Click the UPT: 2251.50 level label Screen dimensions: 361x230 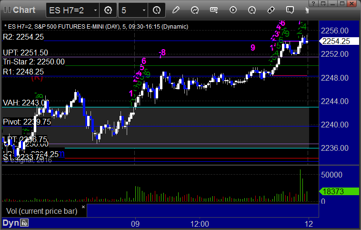click(x=25, y=52)
